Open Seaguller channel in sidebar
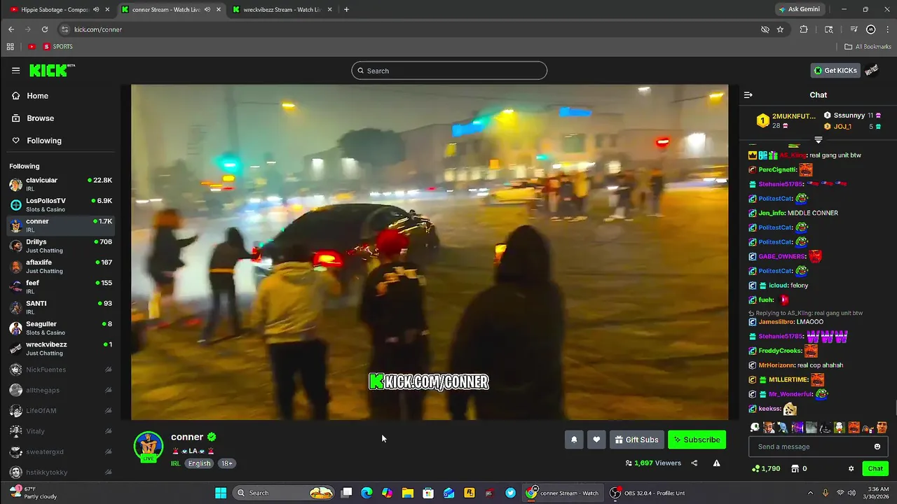Viewport: 897px width, 504px height. point(60,328)
